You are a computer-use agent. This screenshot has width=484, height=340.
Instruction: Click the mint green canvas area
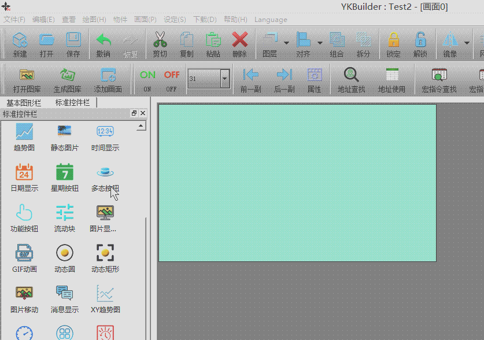click(x=297, y=183)
